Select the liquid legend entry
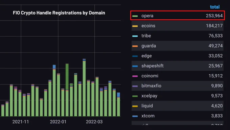This screenshot has width=230, height=130. (x=178, y=106)
